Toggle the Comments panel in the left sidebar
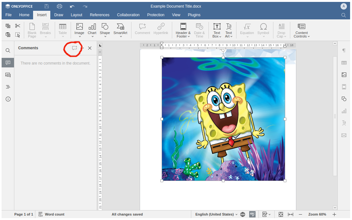The width and height of the screenshot is (352, 220). pos(8,63)
